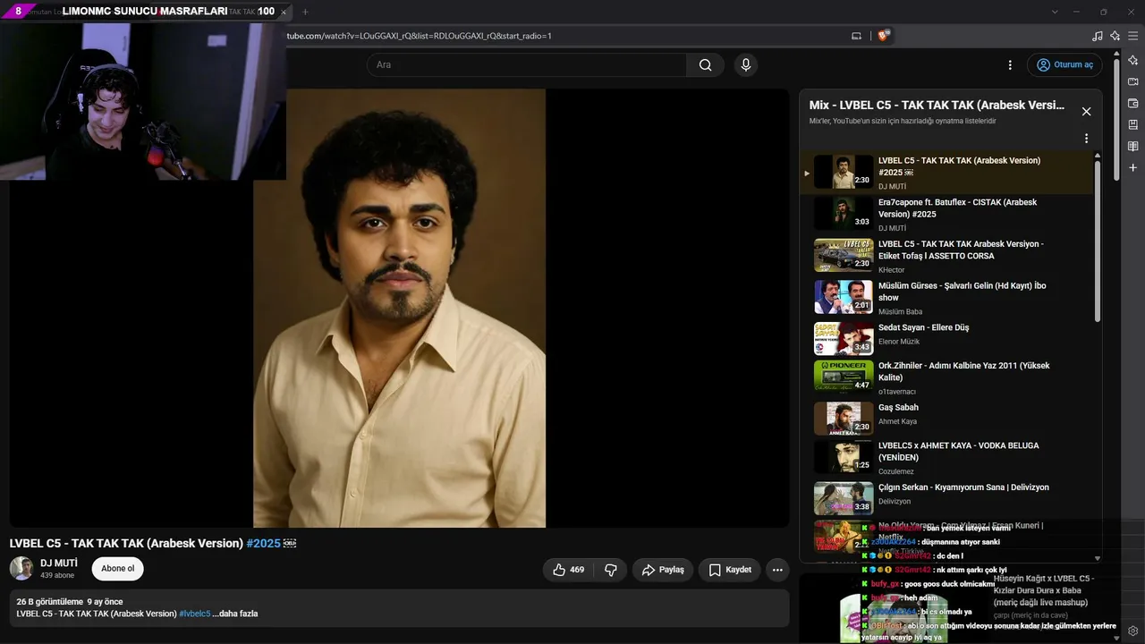Screen dimensions: 1145x644
Task: Click the cast/picture-in-picture icon in the address bar
Action: (856, 36)
